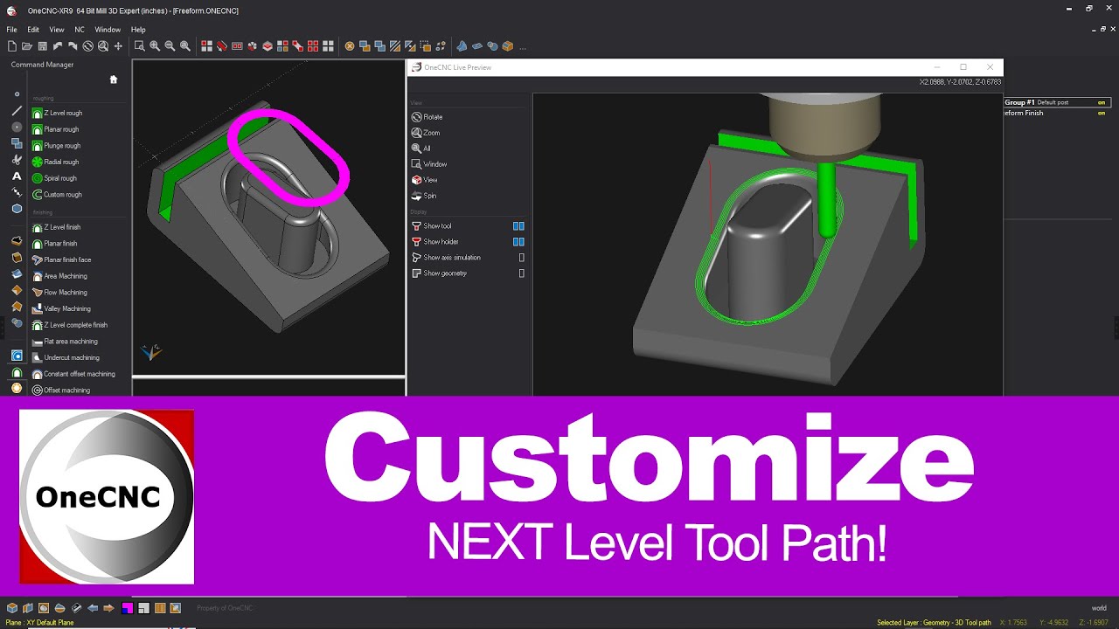1119x629 pixels.
Task: Open the Window menu
Action: (108, 30)
